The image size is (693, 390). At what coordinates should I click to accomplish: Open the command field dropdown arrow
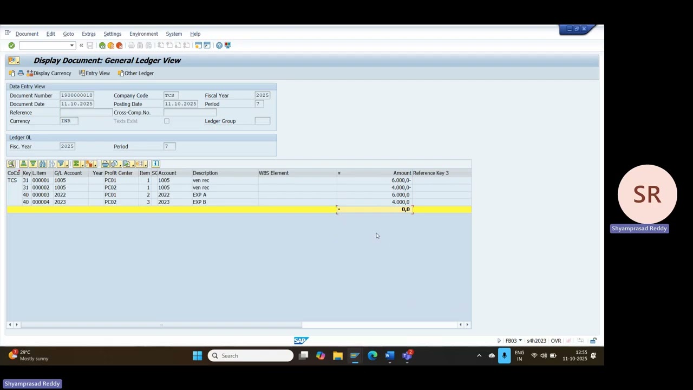(71, 45)
